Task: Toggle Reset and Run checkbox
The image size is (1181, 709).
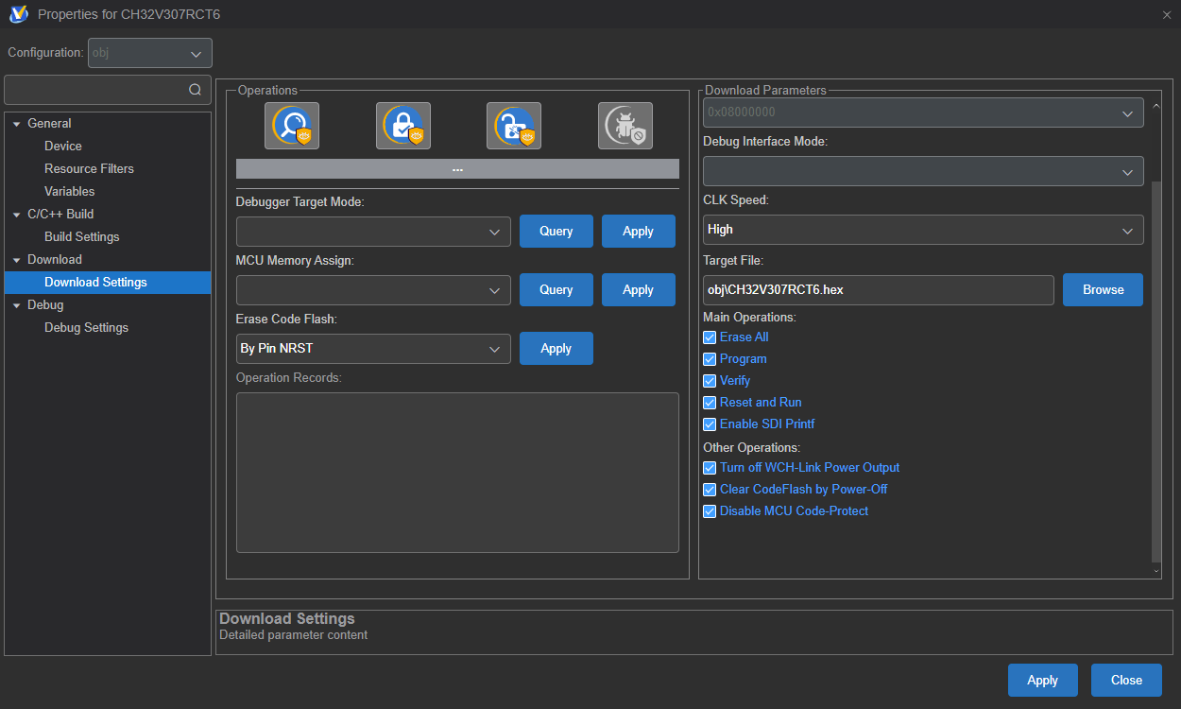Action: pyautogui.click(x=710, y=403)
